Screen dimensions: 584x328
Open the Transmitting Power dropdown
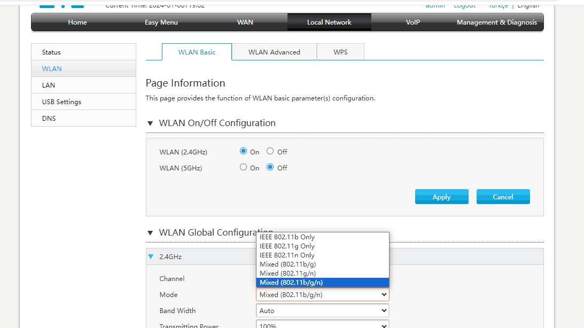coord(322,325)
